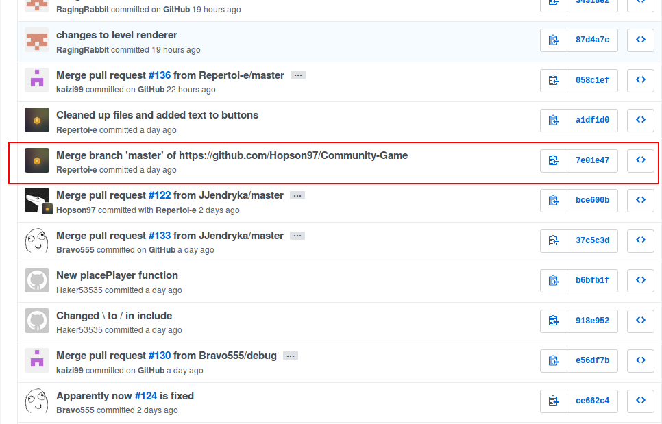Expand ellipsis on pull request #122 commit
The image size is (662, 424).
coord(297,195)
